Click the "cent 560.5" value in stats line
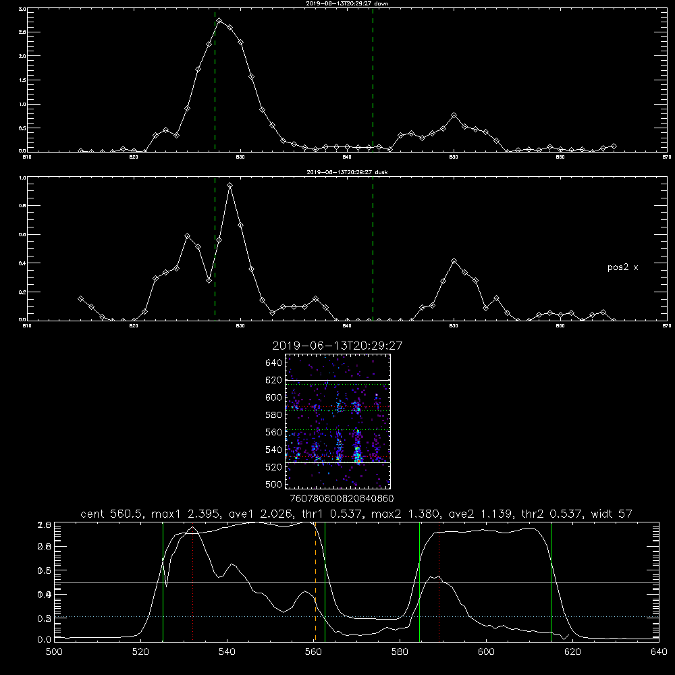This screenshot has height=675, width=675. (111, 514)
